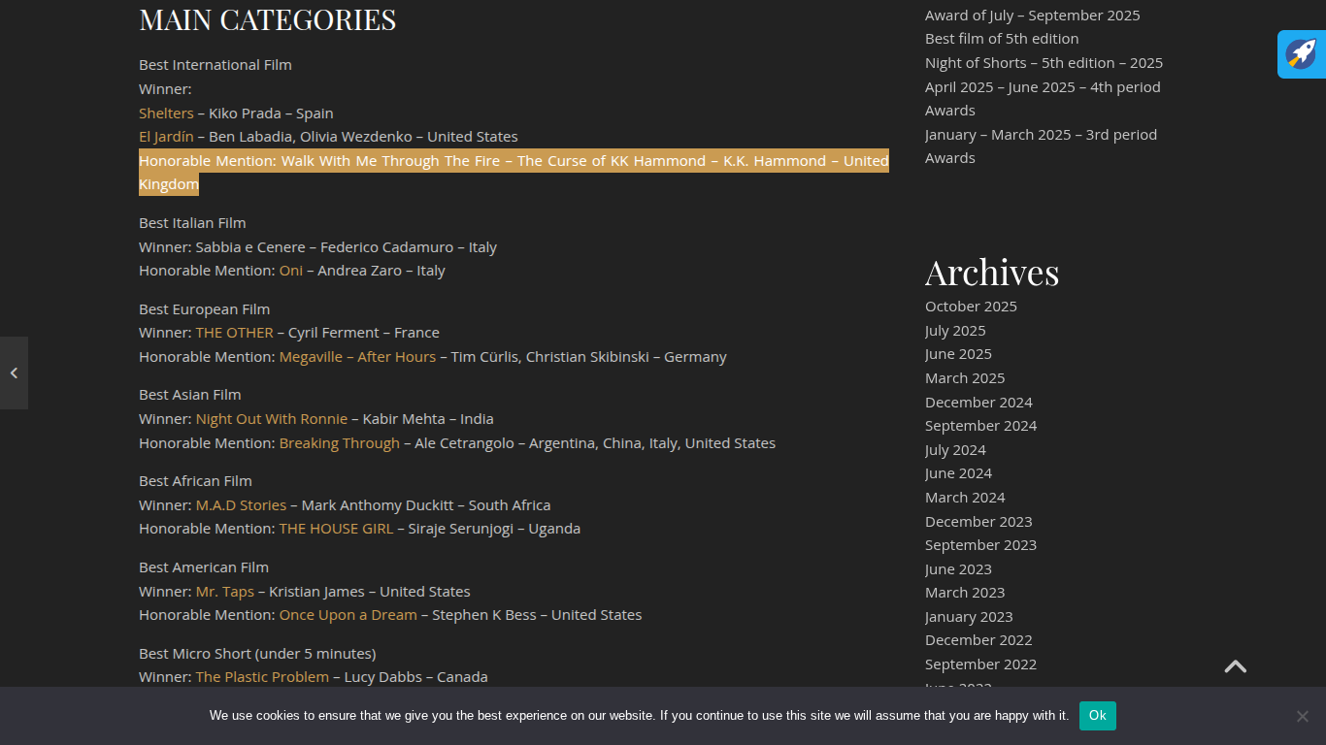Click the rocket icon widget

point(1301,54)
